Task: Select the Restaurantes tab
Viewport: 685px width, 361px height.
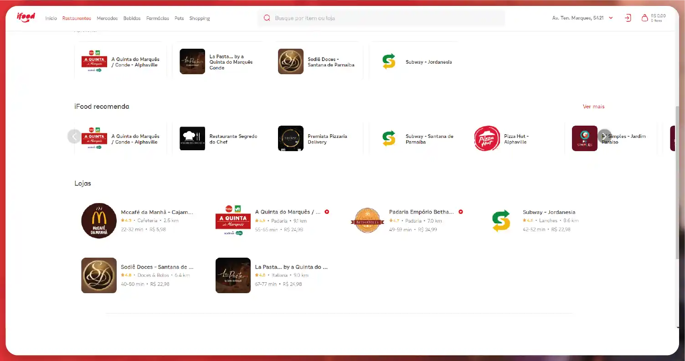Action: (77, 18)
